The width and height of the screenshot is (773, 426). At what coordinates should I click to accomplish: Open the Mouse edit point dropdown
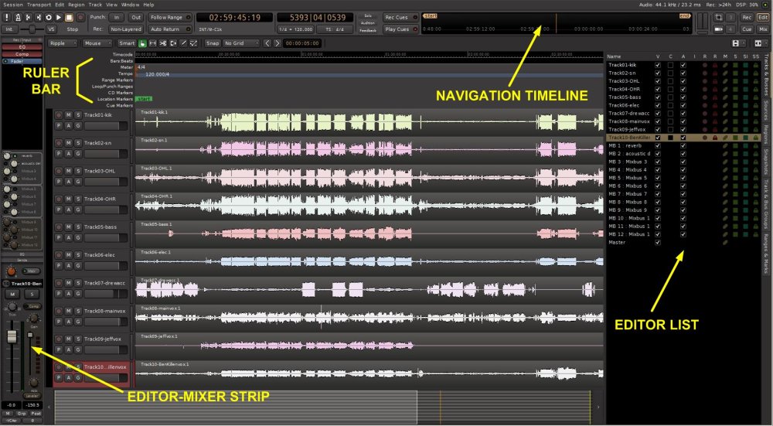(97, 43)
